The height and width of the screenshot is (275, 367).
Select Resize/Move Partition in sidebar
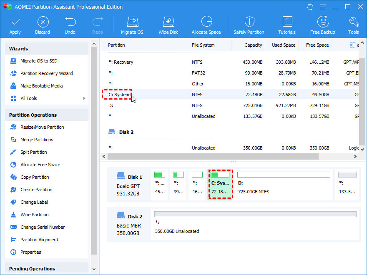pyautogui.click(x=42, y=127)
